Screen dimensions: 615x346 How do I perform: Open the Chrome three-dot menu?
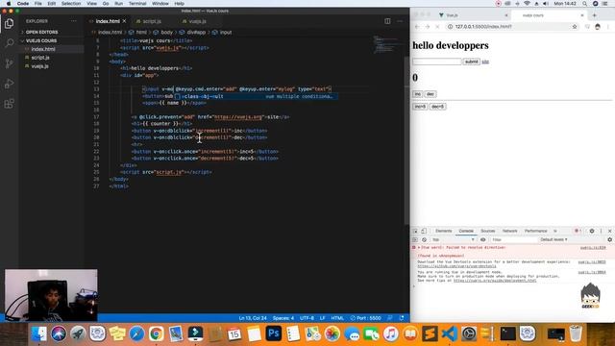point(608,27)
